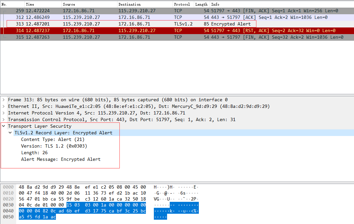Click hex offset 0020 row label
This screenshot has width=354, height=224.
pos(8,199)
